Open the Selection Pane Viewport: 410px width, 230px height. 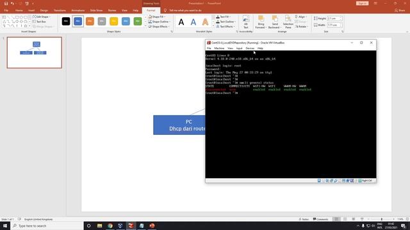click(x=288, y=22)
